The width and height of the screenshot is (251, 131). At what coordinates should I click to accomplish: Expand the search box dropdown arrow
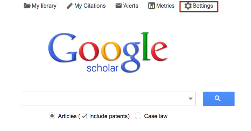190,99
